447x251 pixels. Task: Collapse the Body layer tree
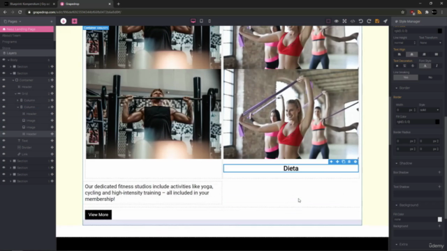[8, 60]
